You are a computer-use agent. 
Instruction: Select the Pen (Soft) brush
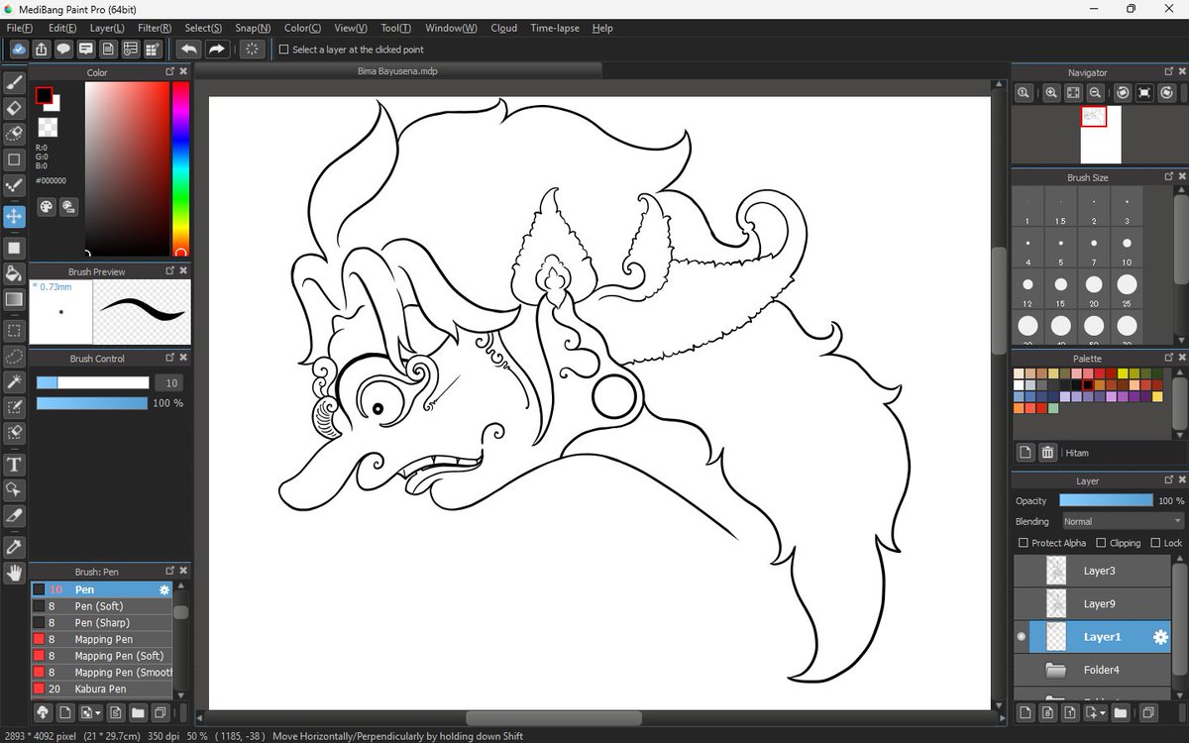101,606
